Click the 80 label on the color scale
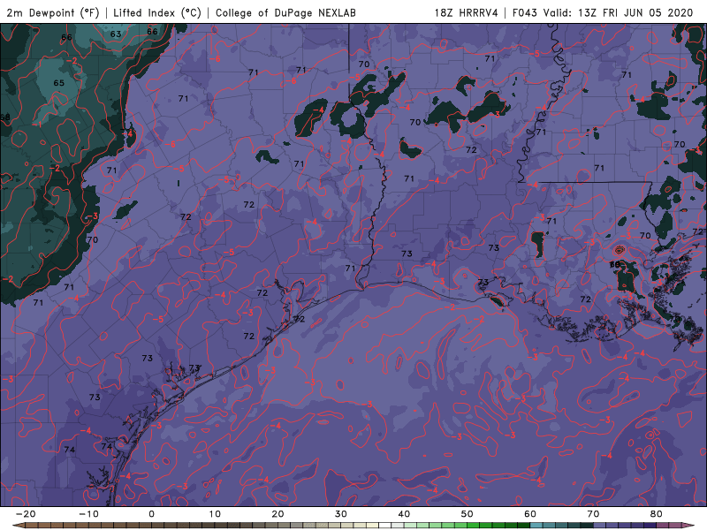Image resolution: width=707 pixels, height=530 pixels. click(657, 514)
